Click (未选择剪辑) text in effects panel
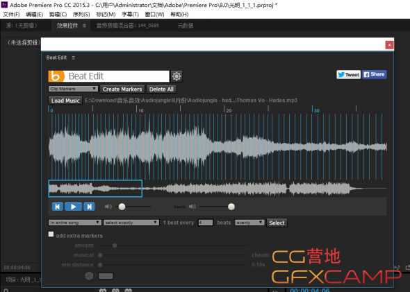 tap(24, 42)
